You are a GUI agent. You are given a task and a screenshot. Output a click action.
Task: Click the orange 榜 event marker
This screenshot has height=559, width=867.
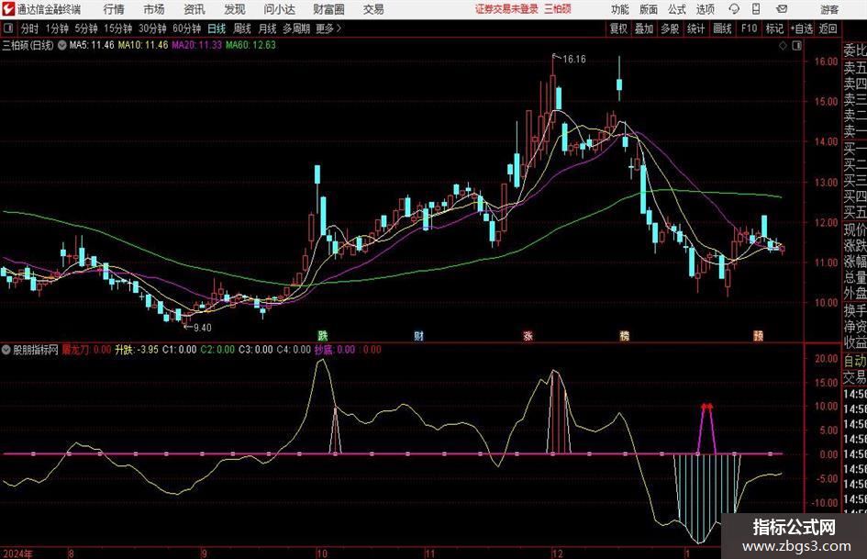[624, 335]
